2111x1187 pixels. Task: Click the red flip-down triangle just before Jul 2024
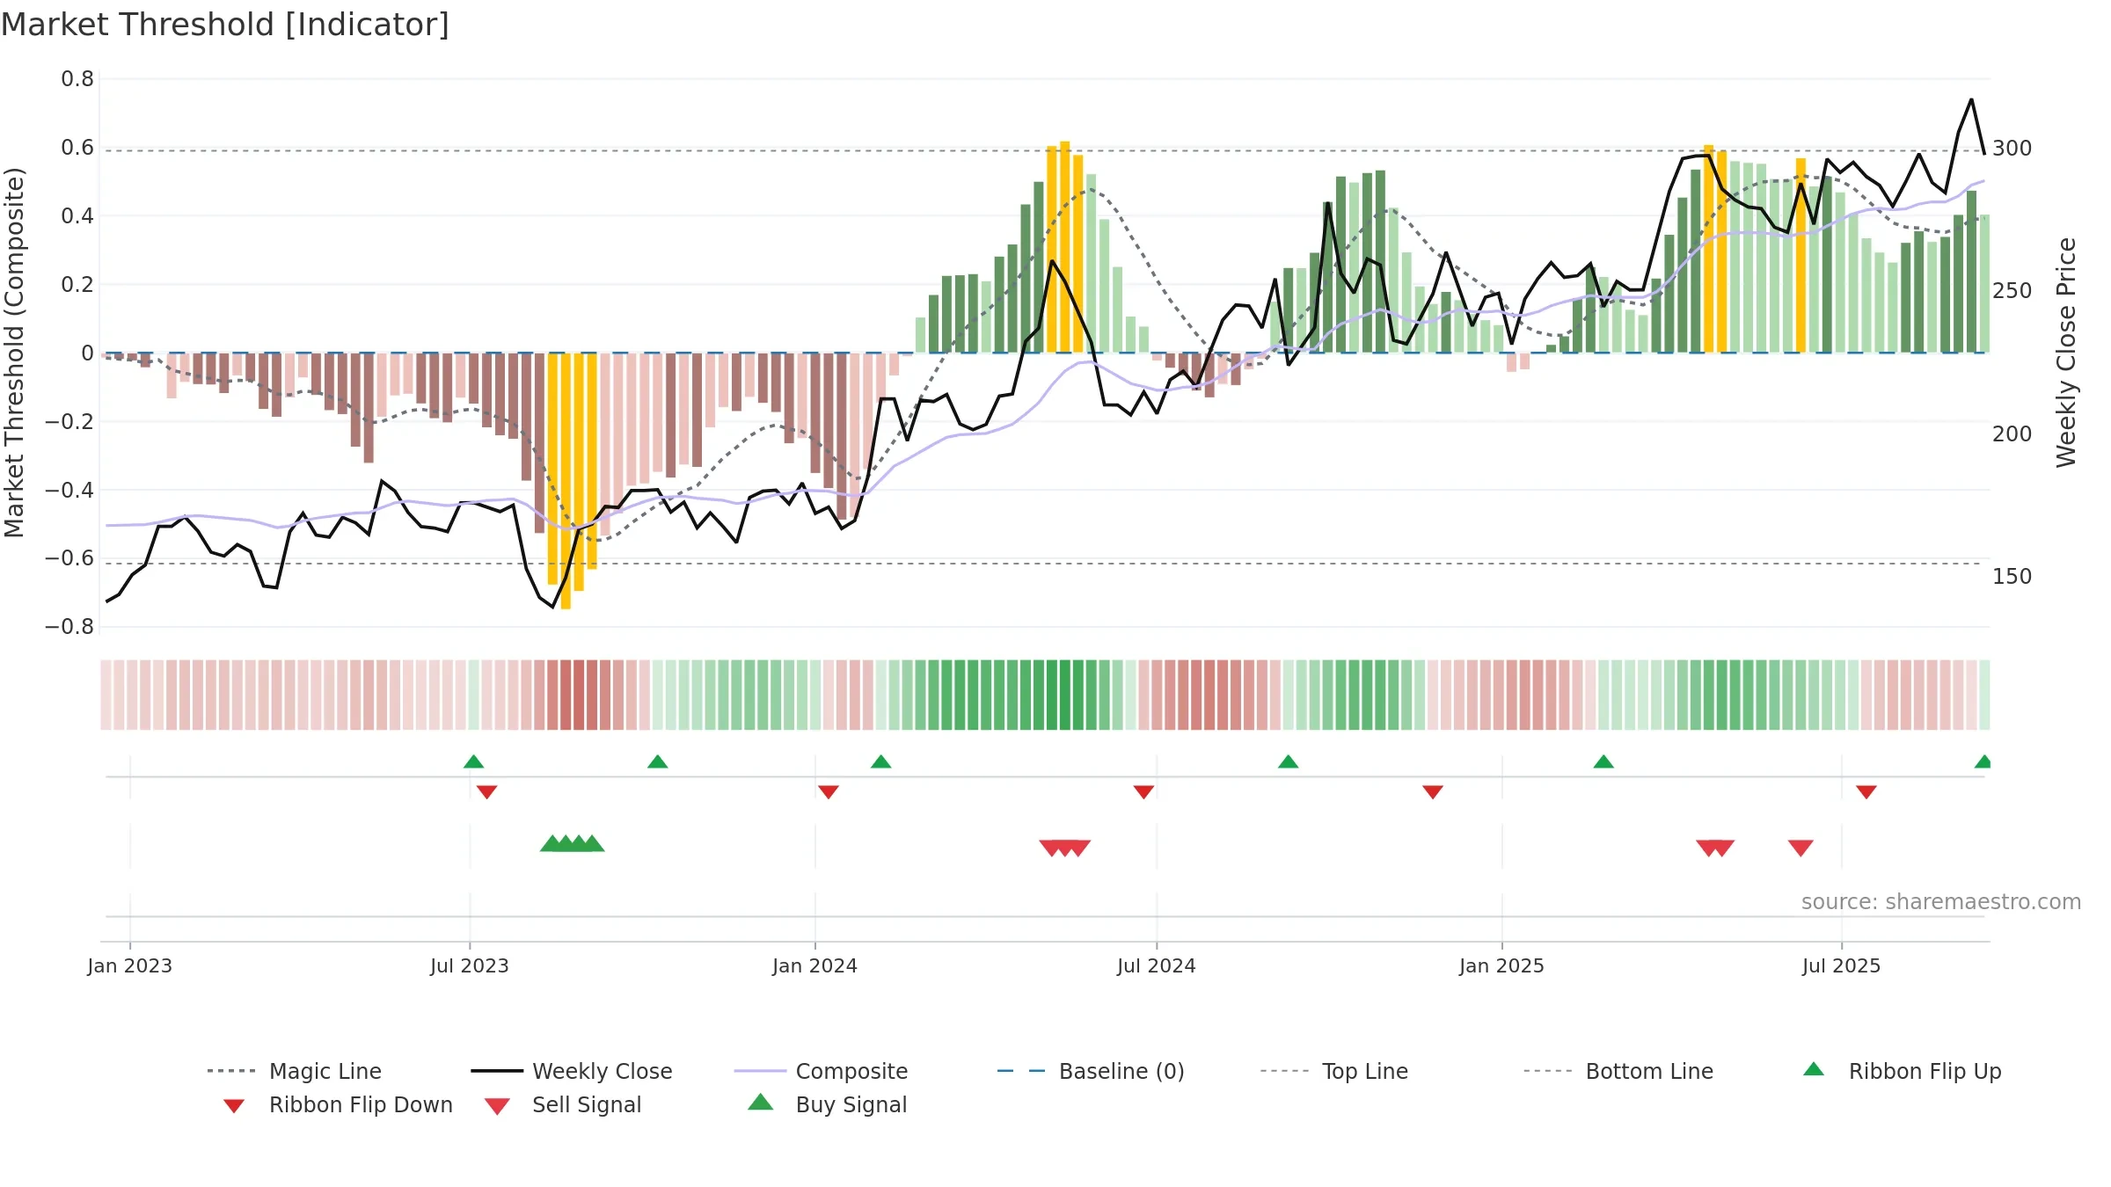pos(1144,792)
